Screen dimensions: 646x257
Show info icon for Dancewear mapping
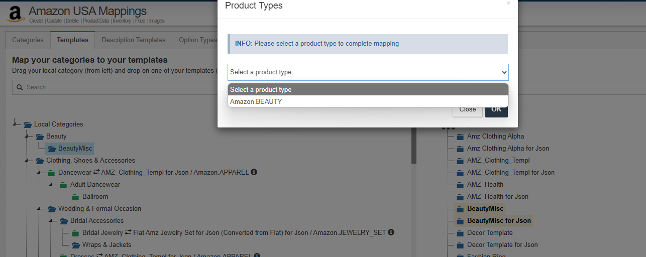click(254, 172)
